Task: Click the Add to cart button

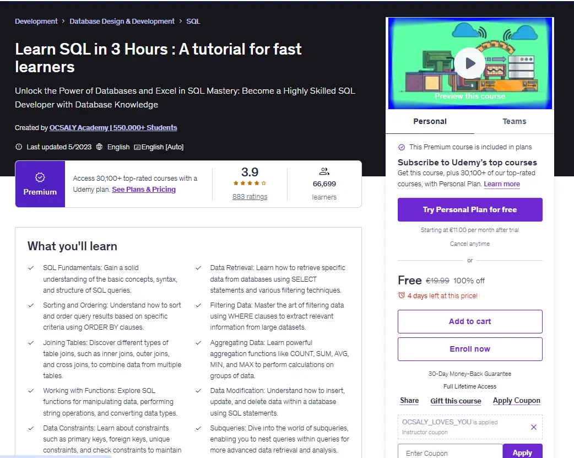Action: (470, 321)
